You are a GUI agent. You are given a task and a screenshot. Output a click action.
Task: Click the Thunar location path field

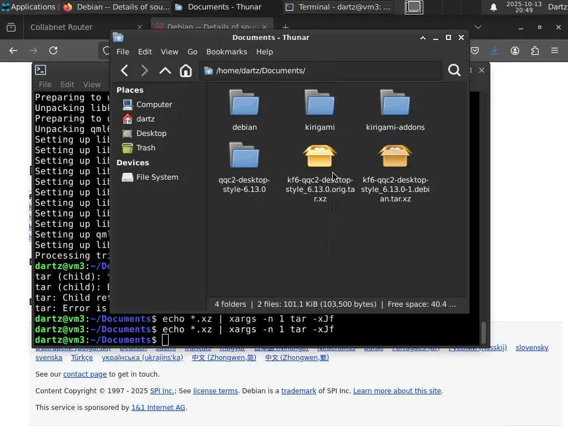tap(321, 70)
